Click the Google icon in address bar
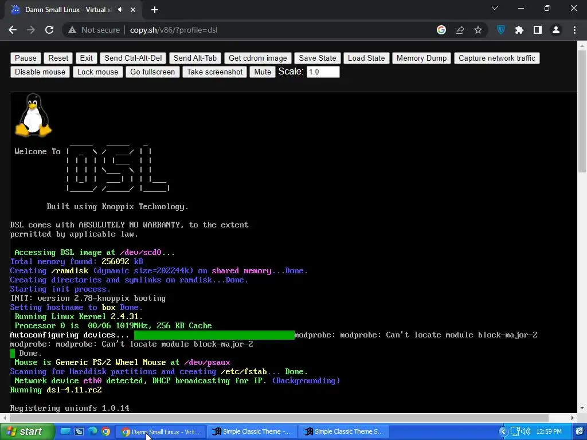The width and height of the screenshot is (587, 440). 441,30
